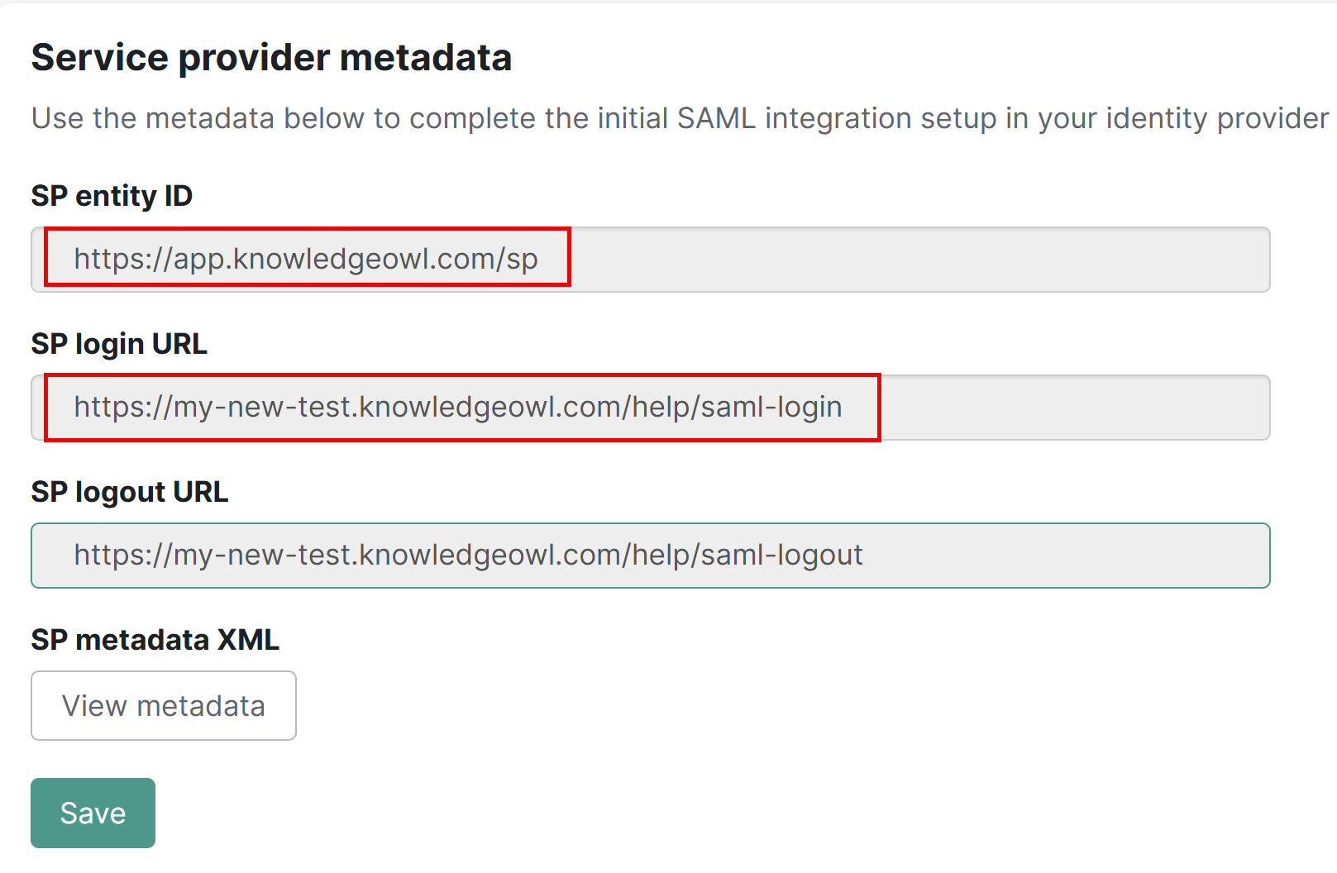
Task: Click the Service provider metadata heading
Action: [x=271, y=56]
